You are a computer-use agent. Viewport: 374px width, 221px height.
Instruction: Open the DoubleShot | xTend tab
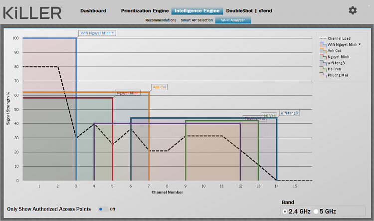coord(249,11)
